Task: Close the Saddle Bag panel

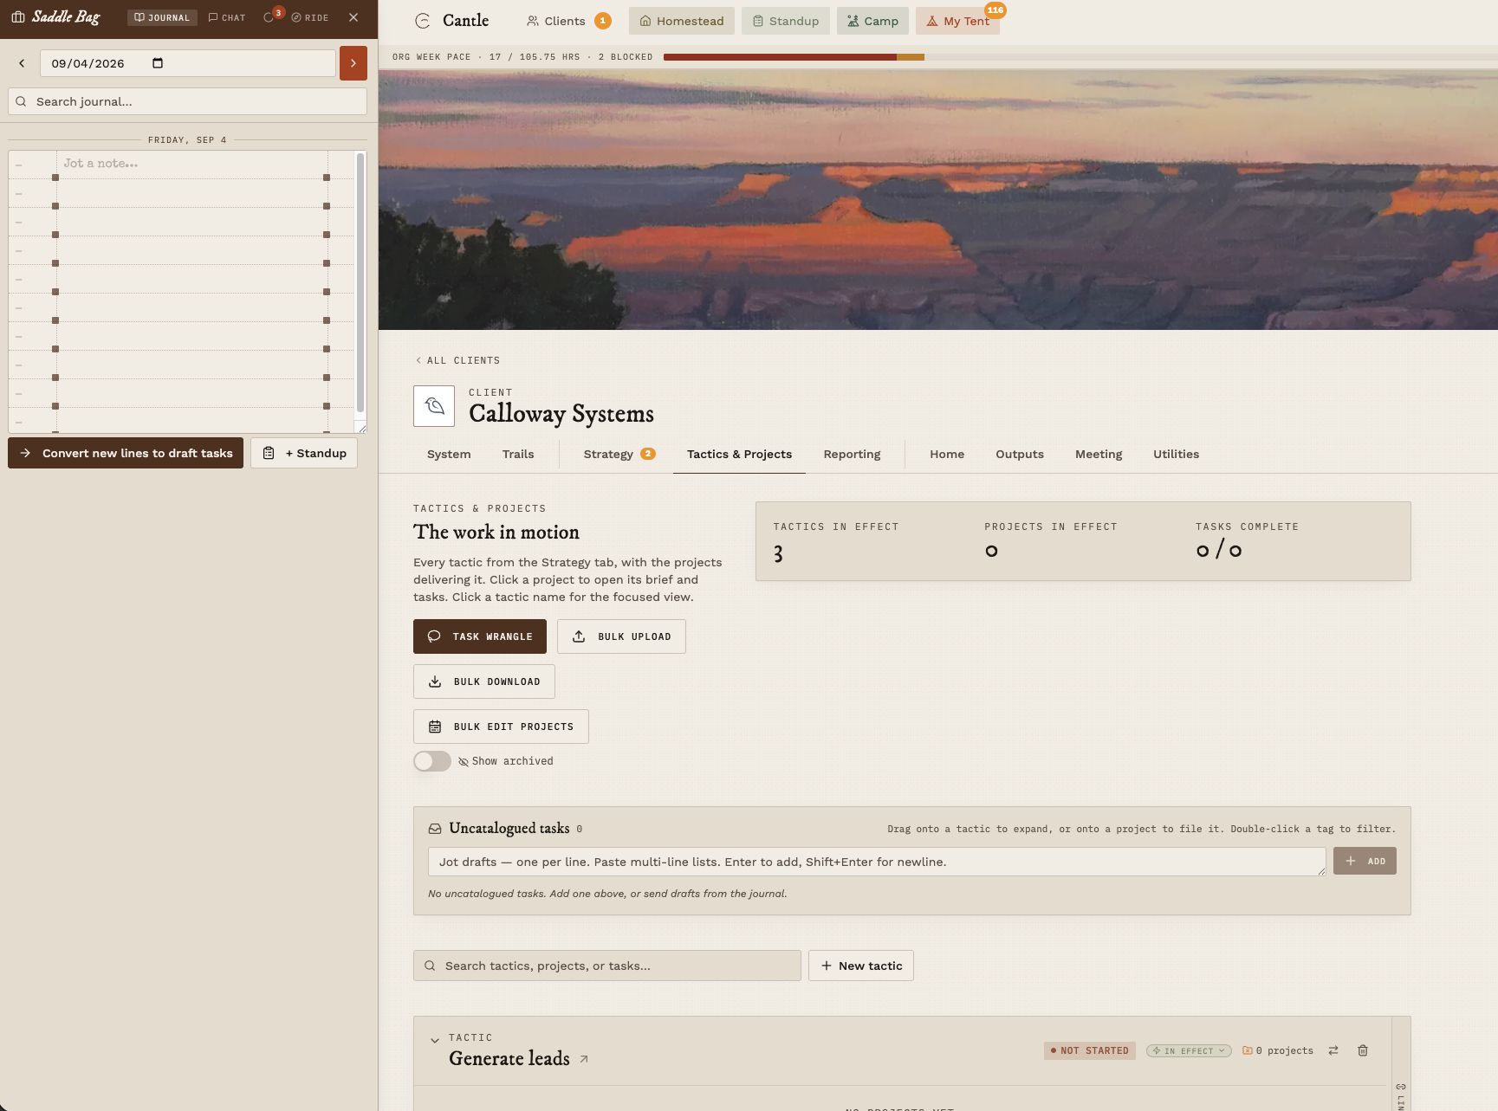Action: pos(353,17)
